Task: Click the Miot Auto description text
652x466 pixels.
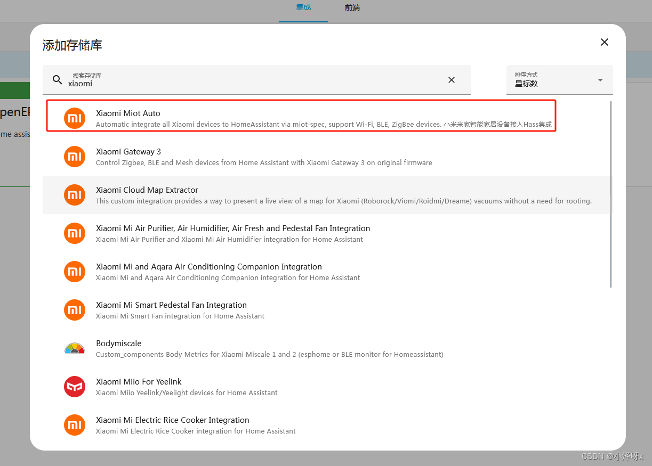Action: point(324,125)
